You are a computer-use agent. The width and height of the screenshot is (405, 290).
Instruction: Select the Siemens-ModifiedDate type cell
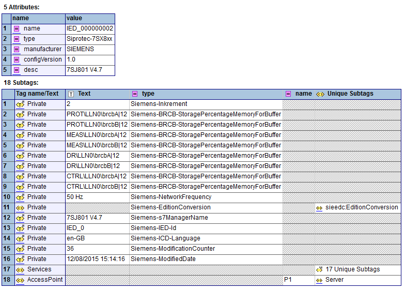pos(206,260)
